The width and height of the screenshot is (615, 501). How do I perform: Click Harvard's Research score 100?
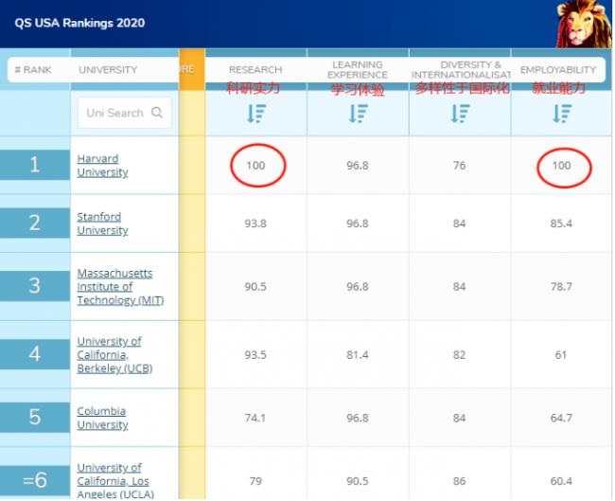255,166
